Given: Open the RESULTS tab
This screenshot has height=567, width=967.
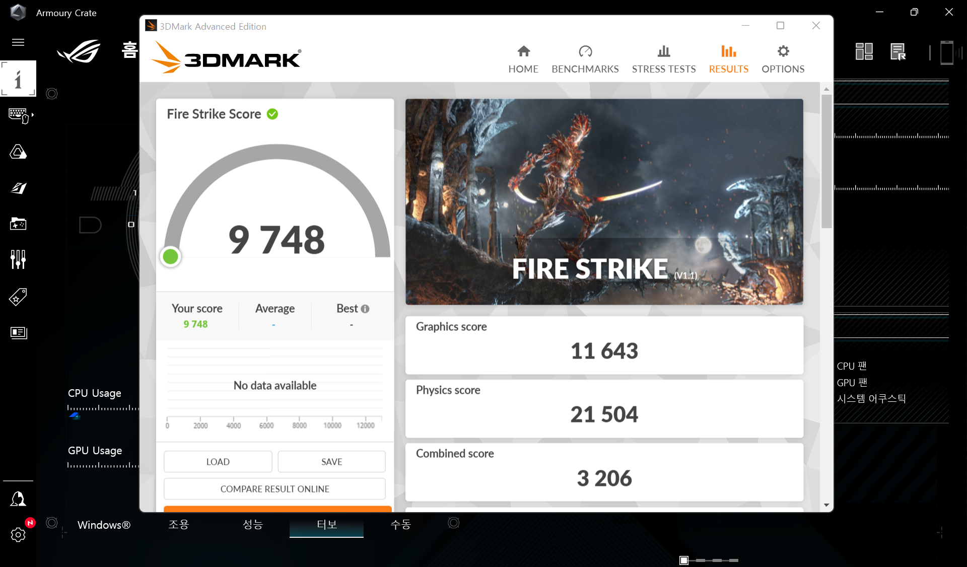Looking at the screenshot, I should [728, 59].
